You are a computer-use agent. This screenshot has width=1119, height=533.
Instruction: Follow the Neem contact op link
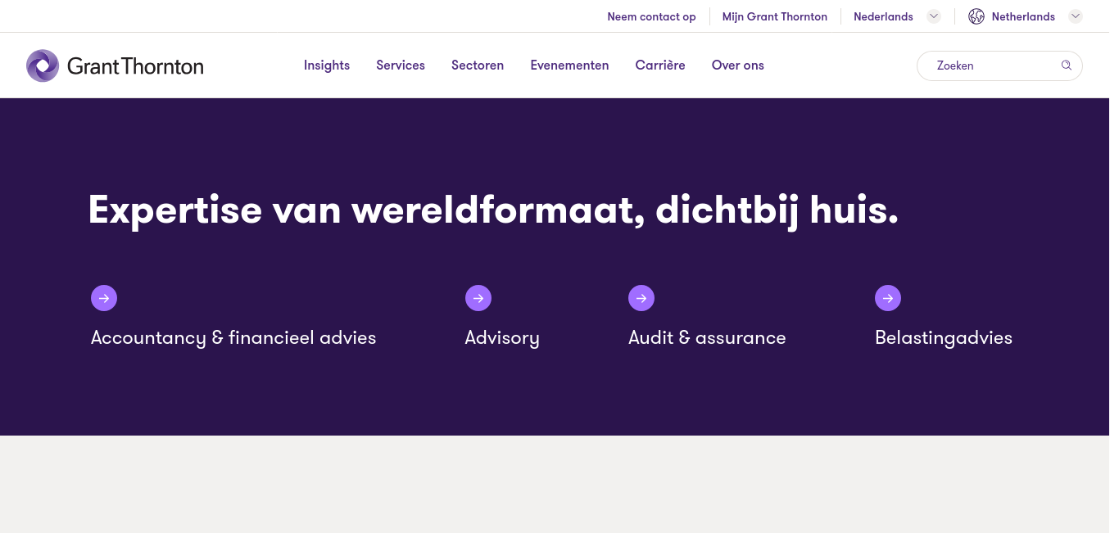651,16
